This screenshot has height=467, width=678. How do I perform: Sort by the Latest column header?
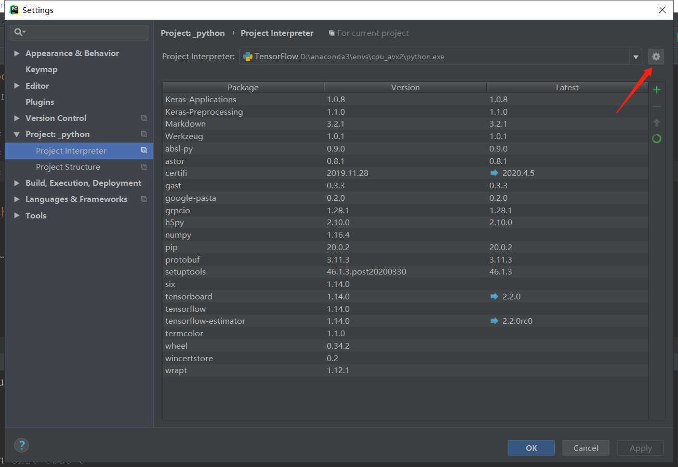[567, 88]
